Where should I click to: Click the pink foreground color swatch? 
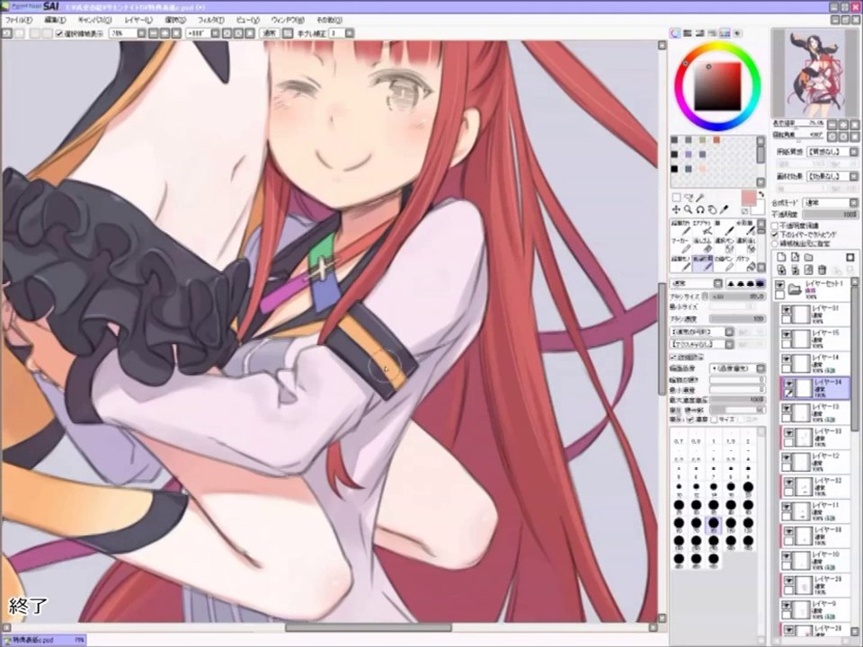pyautogui.click(x=748, y=199)
